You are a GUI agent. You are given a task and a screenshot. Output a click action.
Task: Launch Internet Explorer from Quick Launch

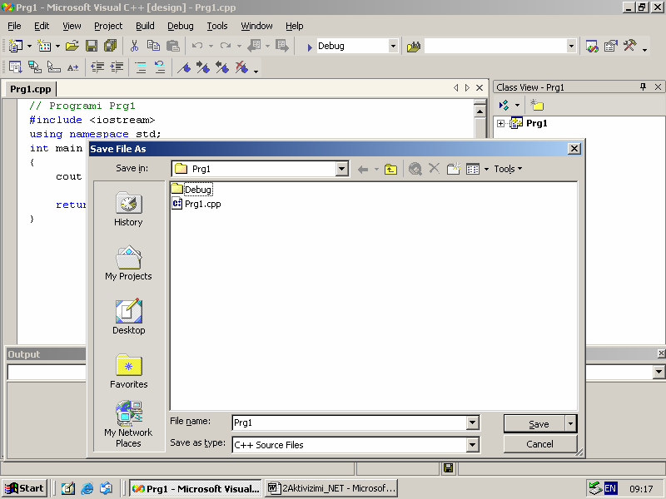coord(87,488)
